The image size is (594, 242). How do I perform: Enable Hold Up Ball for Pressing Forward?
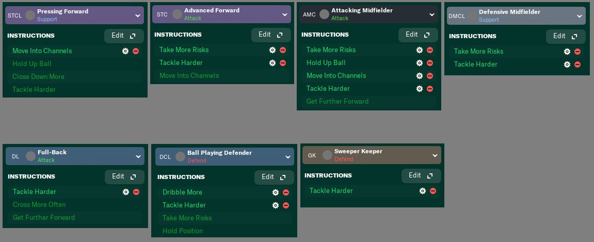[x=32, y=64]
